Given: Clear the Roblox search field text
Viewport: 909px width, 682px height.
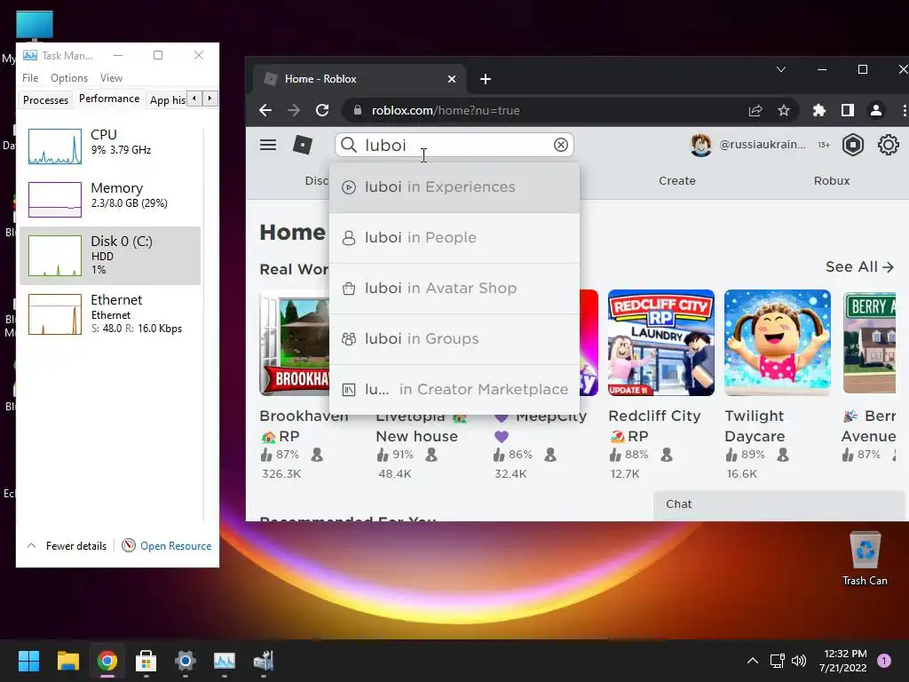Looking at the screenshot, I should click(561, 145).
